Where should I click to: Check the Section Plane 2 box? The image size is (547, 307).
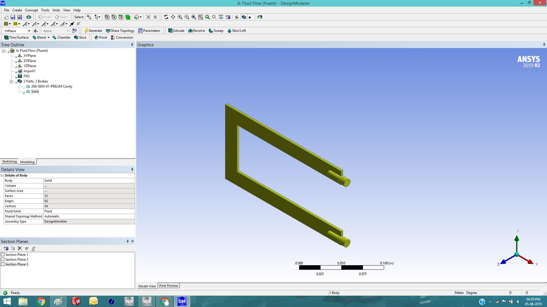pos(3,260)
